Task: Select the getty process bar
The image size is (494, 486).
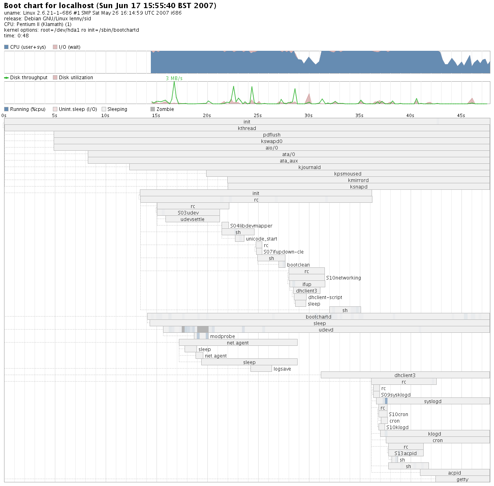Action: 462,479
